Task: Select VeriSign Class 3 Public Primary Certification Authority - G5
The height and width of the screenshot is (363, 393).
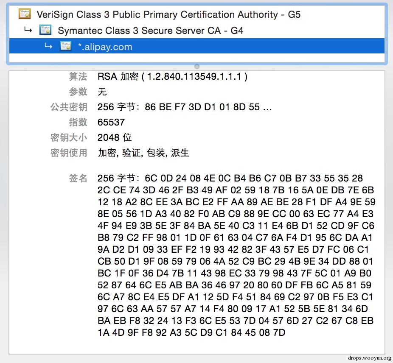Action: click(x=168, y=14)
